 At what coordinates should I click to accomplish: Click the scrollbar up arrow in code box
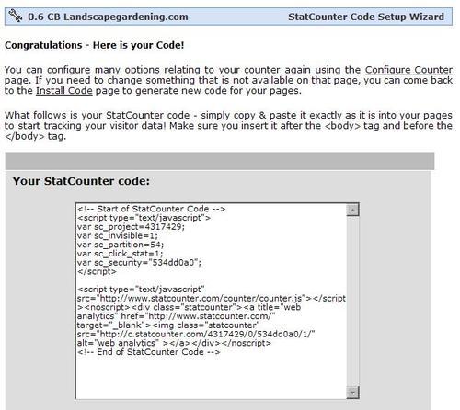pos(352,210)
